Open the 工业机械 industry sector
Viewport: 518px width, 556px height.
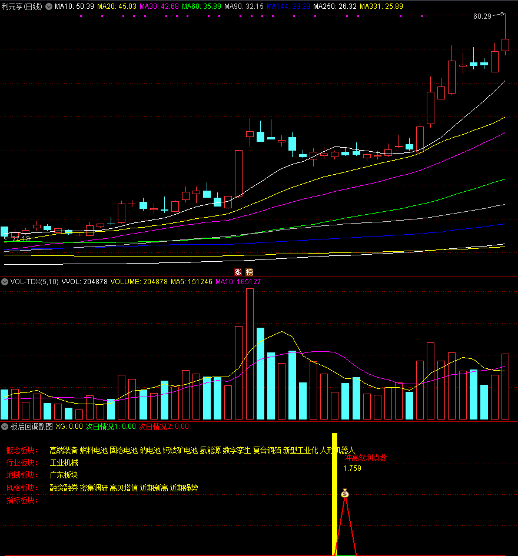64,463
